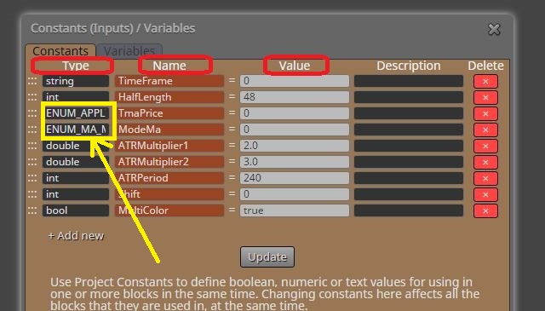Grab drag handle of HalfLength row
545x311 pixels.
pos(32,97)
